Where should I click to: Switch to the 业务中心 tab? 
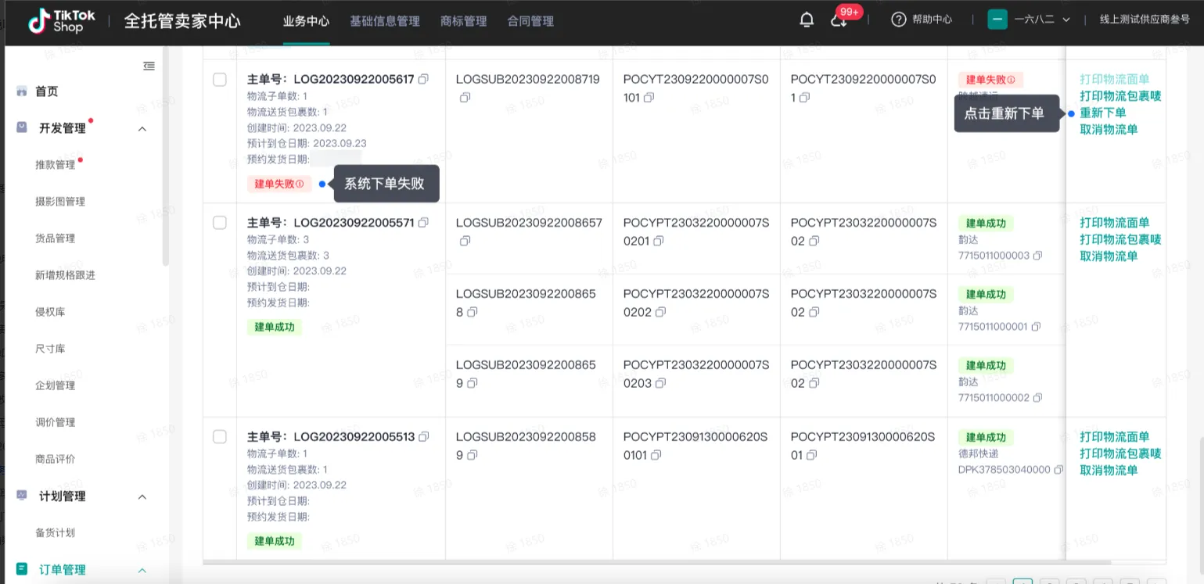click(x=306, y=21)
